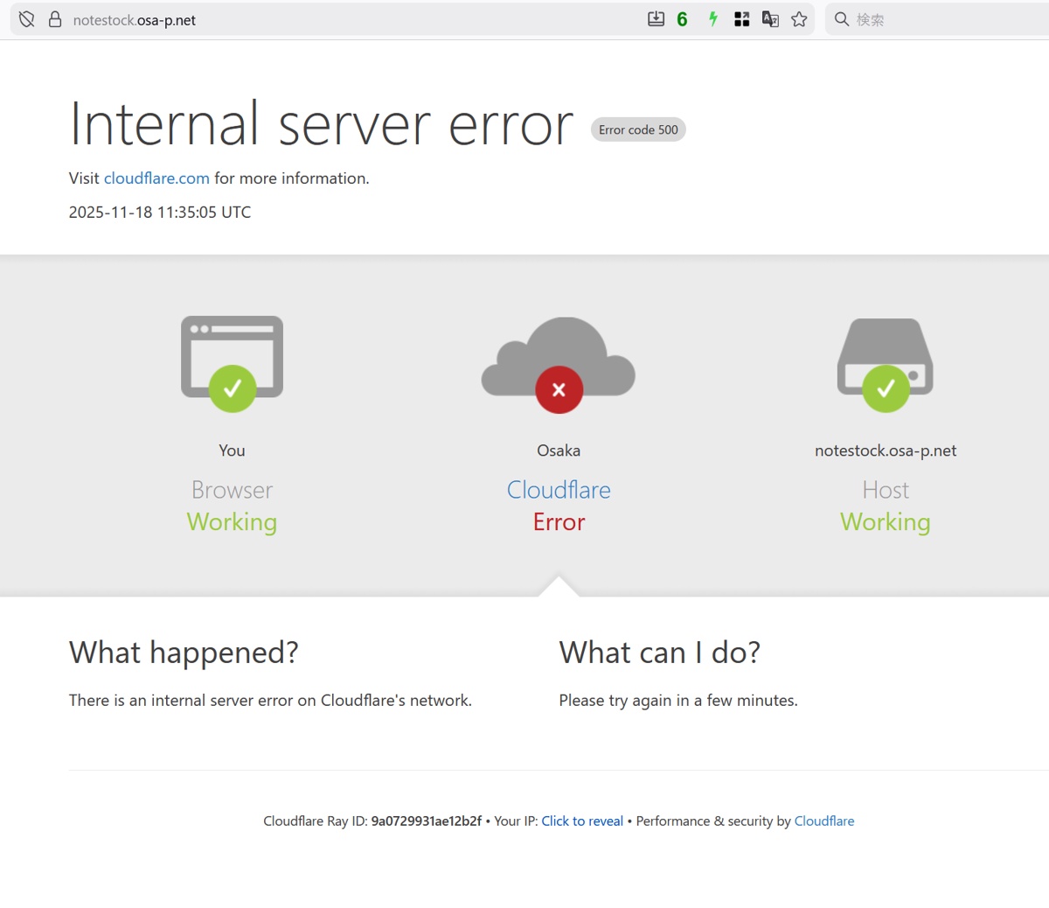Click the browser window icon with green check

233,363
